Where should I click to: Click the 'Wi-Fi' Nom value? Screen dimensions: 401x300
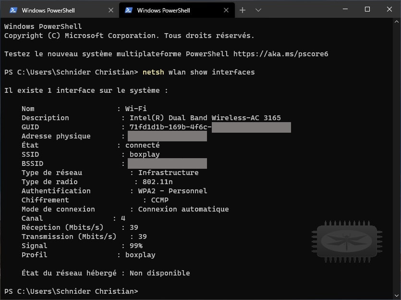[136, 109]
